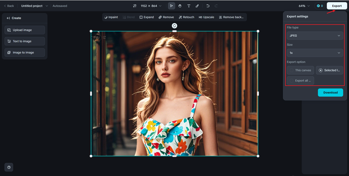Click the Download button
Image resolution: width=349 pixels, height=176 pixels.
click(x=330, y=92)
